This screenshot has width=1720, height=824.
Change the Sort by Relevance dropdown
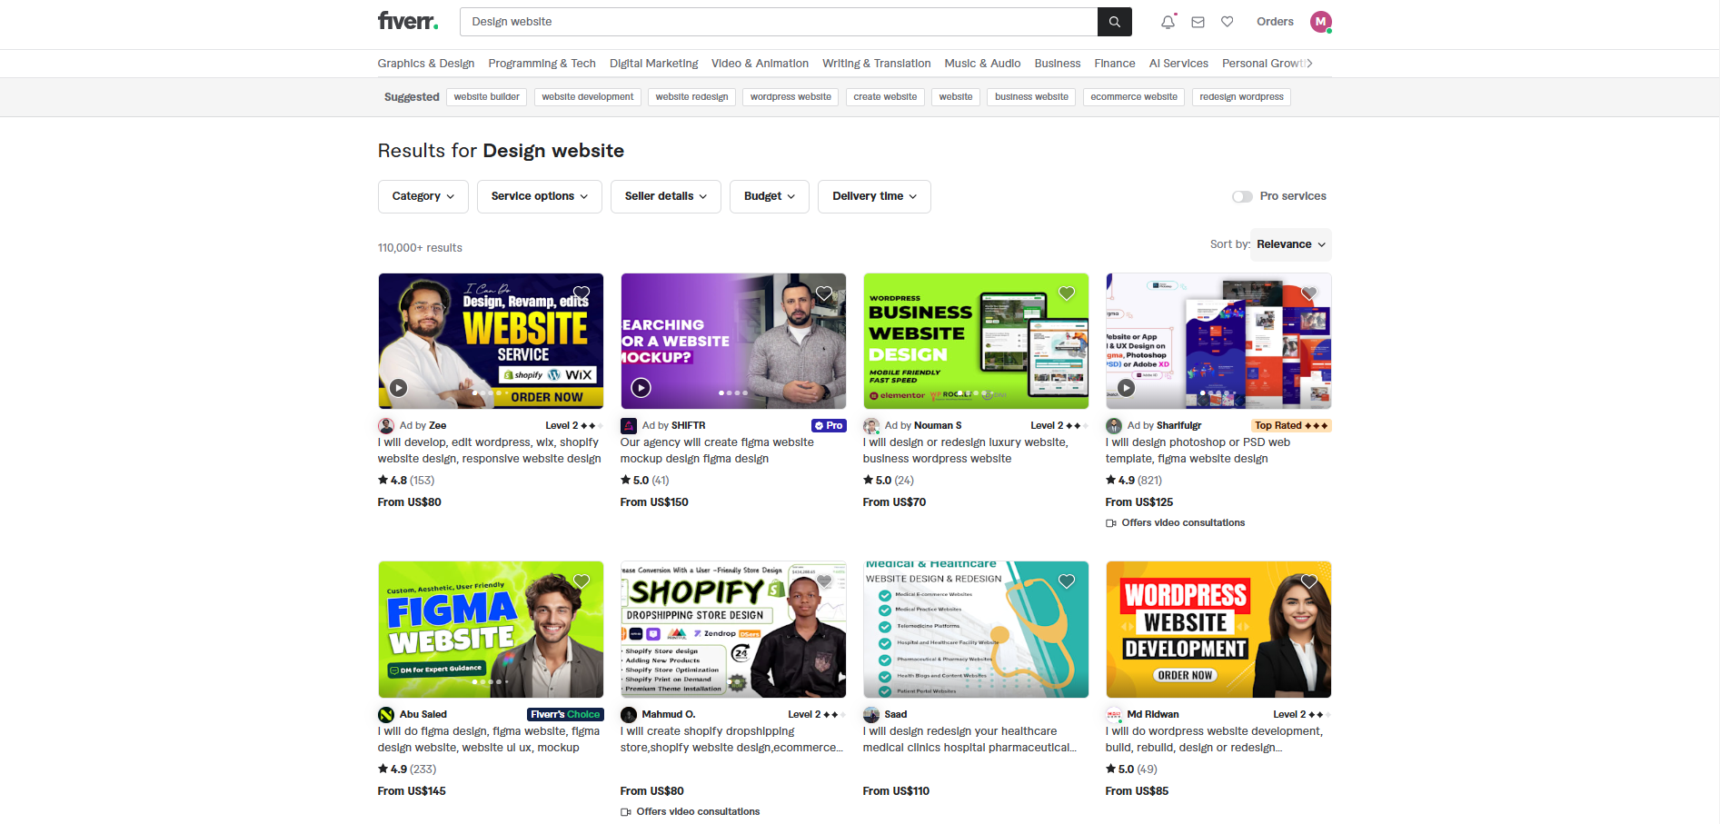[x=1291, y=244]
